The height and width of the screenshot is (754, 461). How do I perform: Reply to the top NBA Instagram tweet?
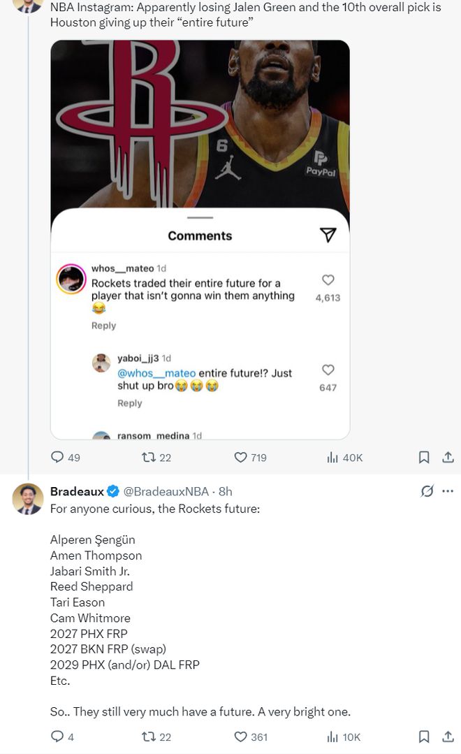pyautogui.click(x=58, y=457)
